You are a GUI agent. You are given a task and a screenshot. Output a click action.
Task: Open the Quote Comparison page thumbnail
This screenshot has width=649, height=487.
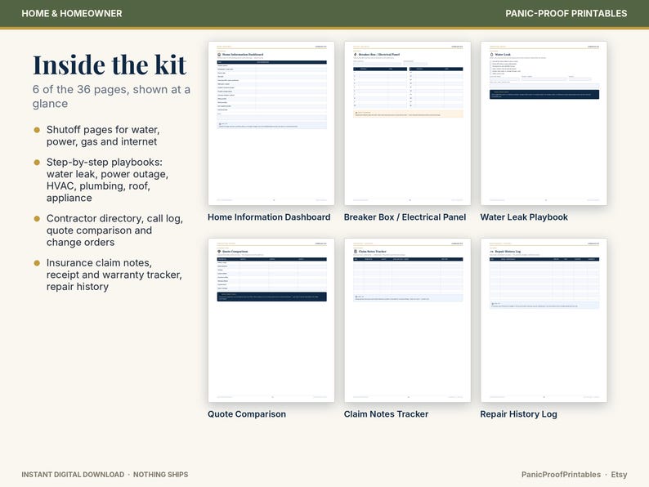(271, 319)
